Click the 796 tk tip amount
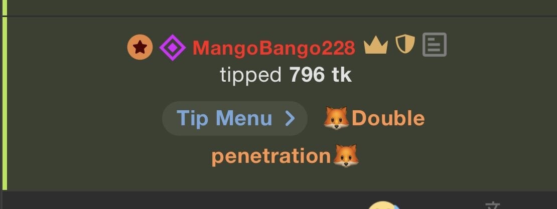 (x=321, y=75)
